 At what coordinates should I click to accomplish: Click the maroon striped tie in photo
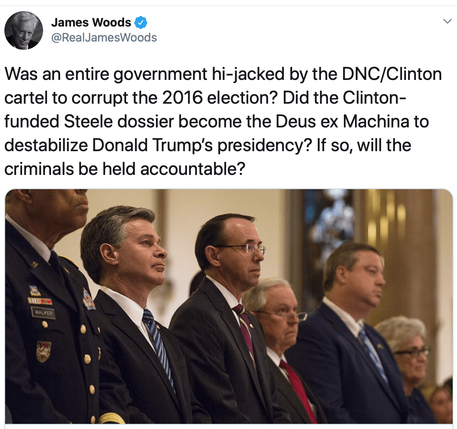click(245, 330)
